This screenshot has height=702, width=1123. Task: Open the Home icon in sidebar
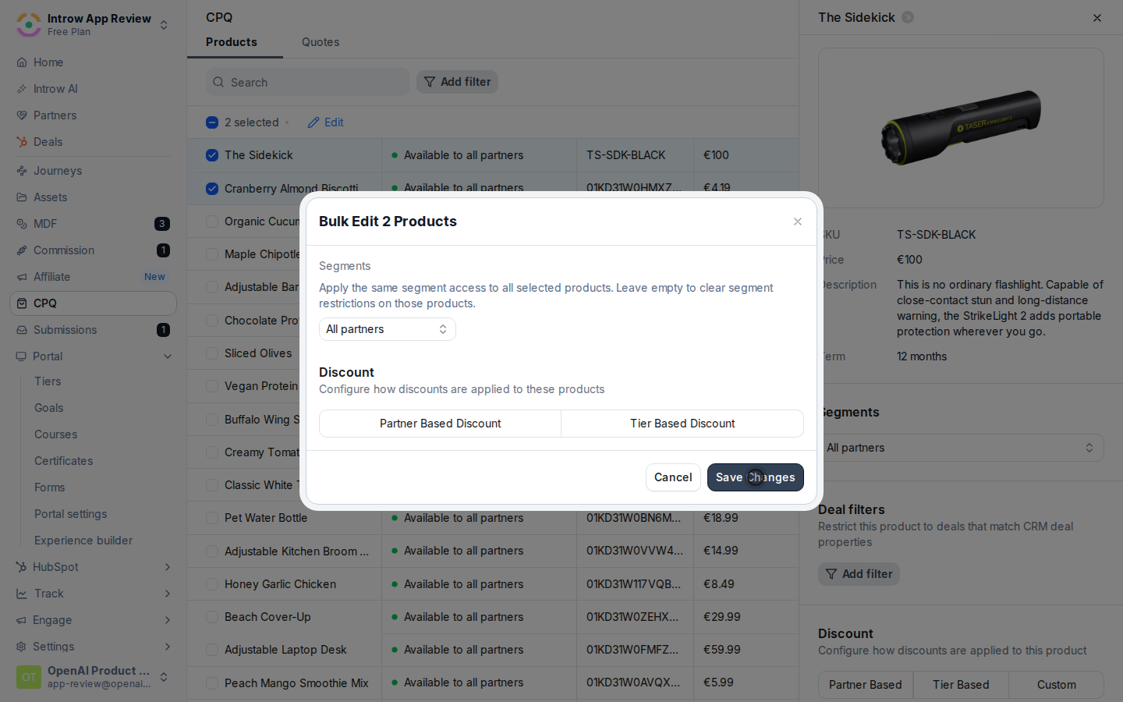pyautogui.click(x=22, y=62)
